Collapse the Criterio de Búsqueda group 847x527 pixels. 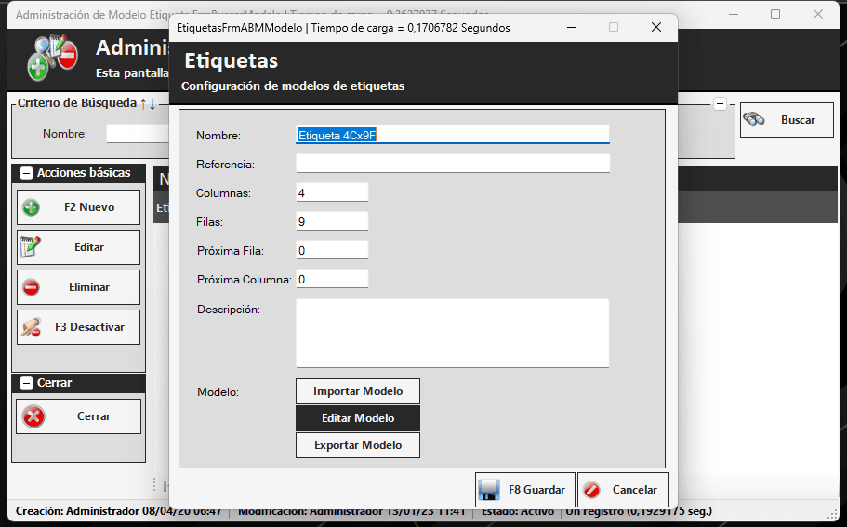coord(720,103)
